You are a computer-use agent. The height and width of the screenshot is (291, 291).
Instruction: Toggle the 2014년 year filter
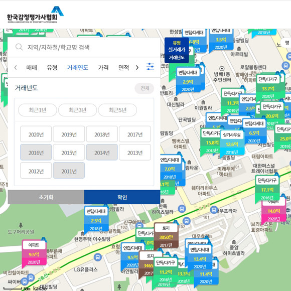tap(102, 152)
